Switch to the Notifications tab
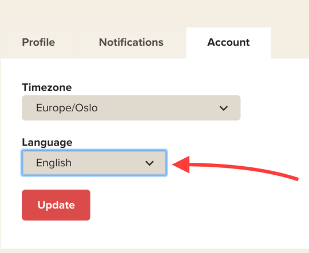 131,43
